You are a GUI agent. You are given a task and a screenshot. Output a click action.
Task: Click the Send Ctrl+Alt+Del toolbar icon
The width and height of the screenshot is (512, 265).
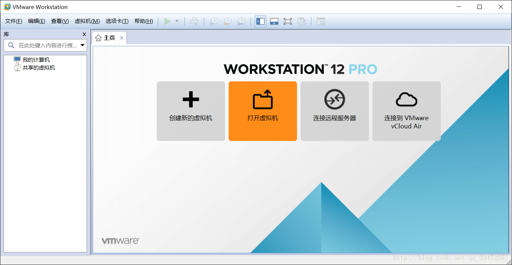point(194,21)
